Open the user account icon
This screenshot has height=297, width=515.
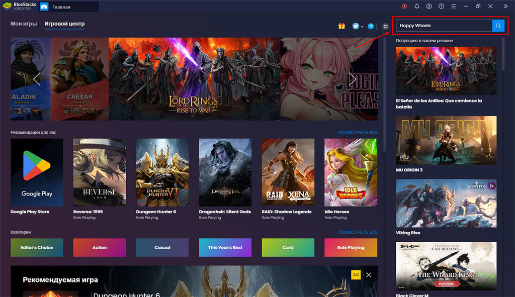click(x=429, y=6)
